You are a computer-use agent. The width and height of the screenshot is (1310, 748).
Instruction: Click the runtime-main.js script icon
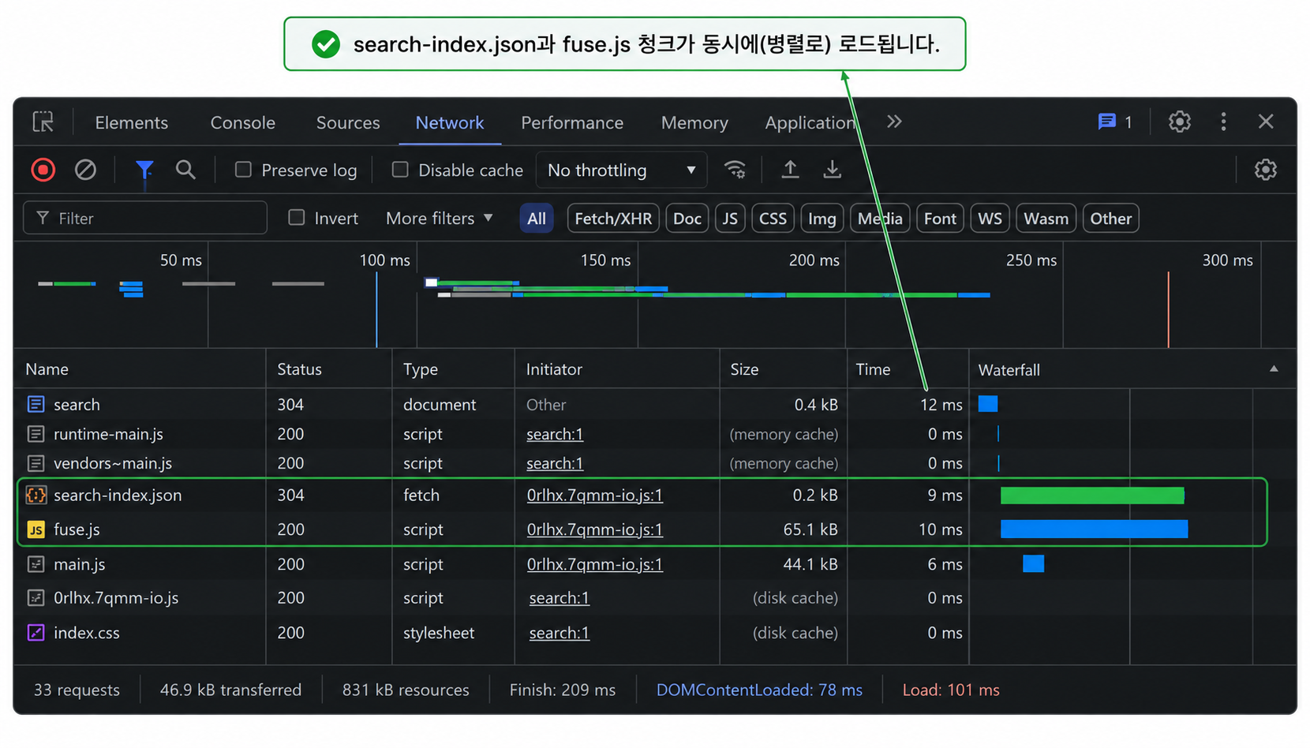pyautogui.click(x=36, y=434)
